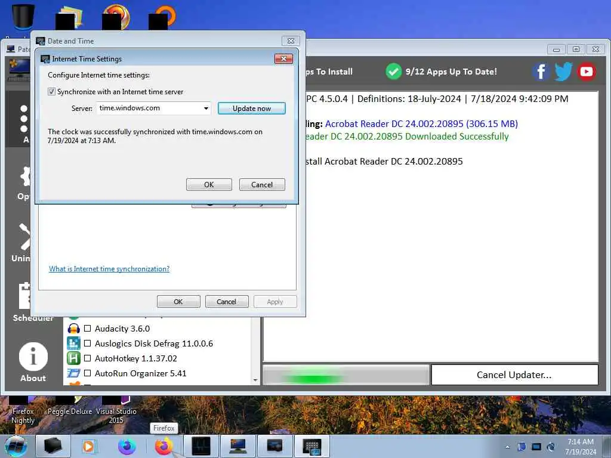Check the AutoHotkey 1.1.37.02 checkbox
Viewport: 611px width, 458px height.
[88, 358]
